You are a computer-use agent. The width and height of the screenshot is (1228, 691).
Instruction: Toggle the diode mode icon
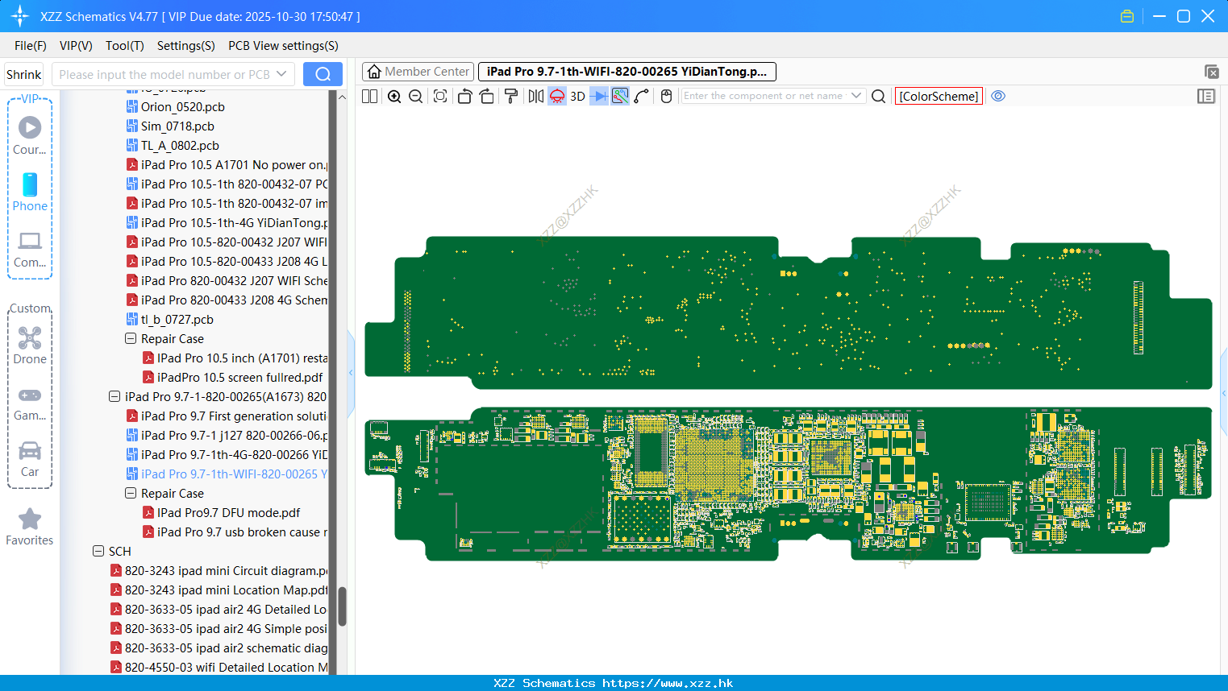599,96
